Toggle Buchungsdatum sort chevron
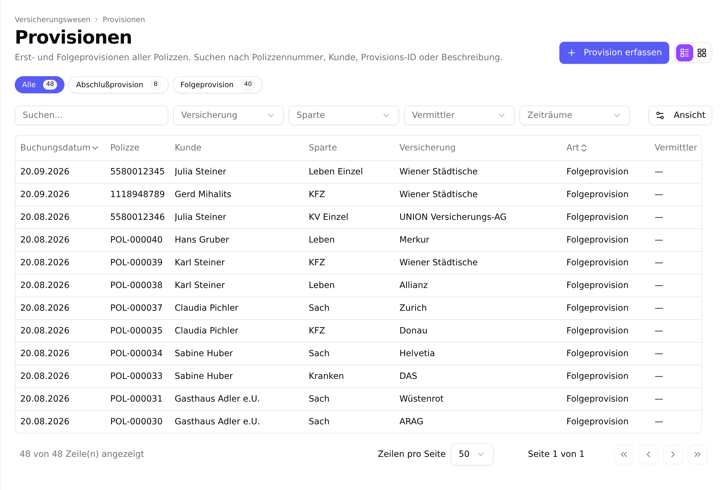 tap(95, 148)
